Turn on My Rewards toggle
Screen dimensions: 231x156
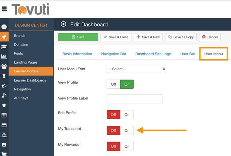pos(127,146)
